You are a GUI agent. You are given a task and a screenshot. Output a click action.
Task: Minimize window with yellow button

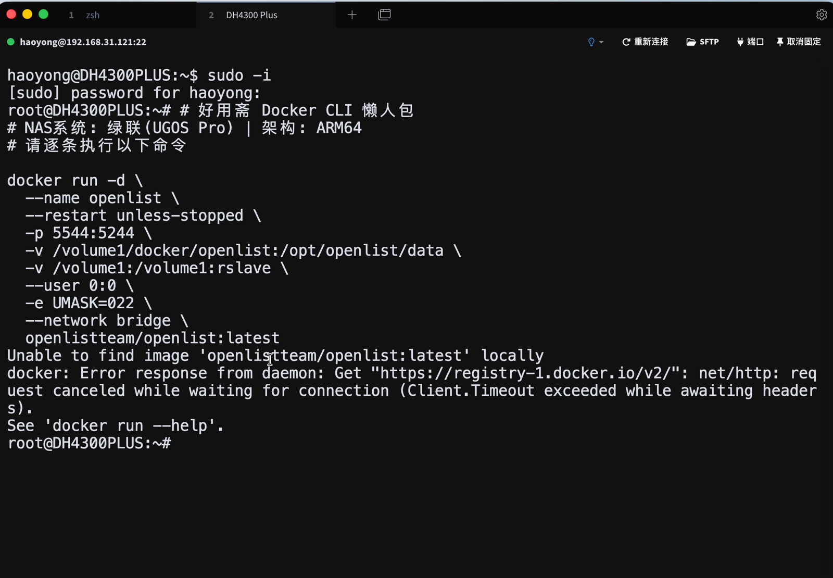[27, 15]
